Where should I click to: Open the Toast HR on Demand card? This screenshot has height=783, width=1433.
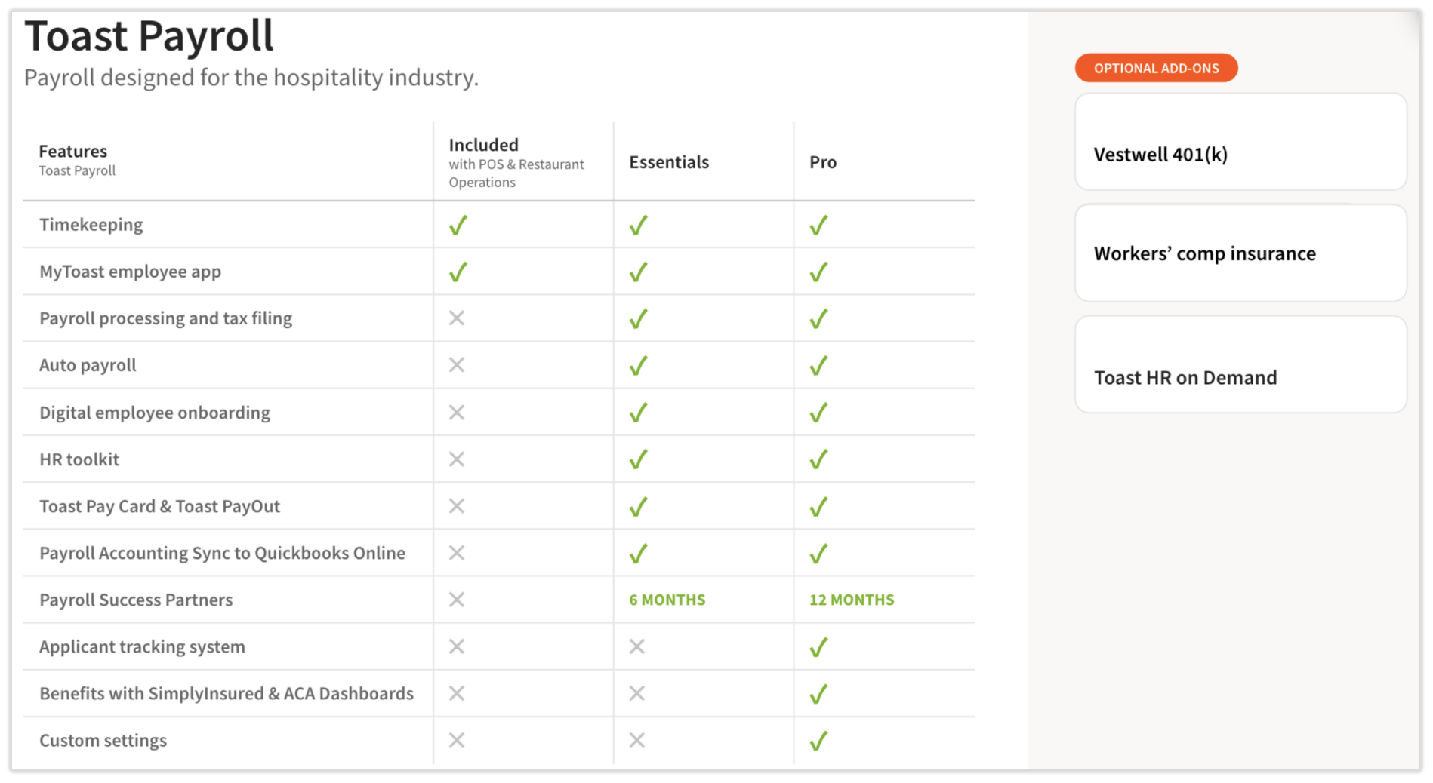(x=1240, y=364)
